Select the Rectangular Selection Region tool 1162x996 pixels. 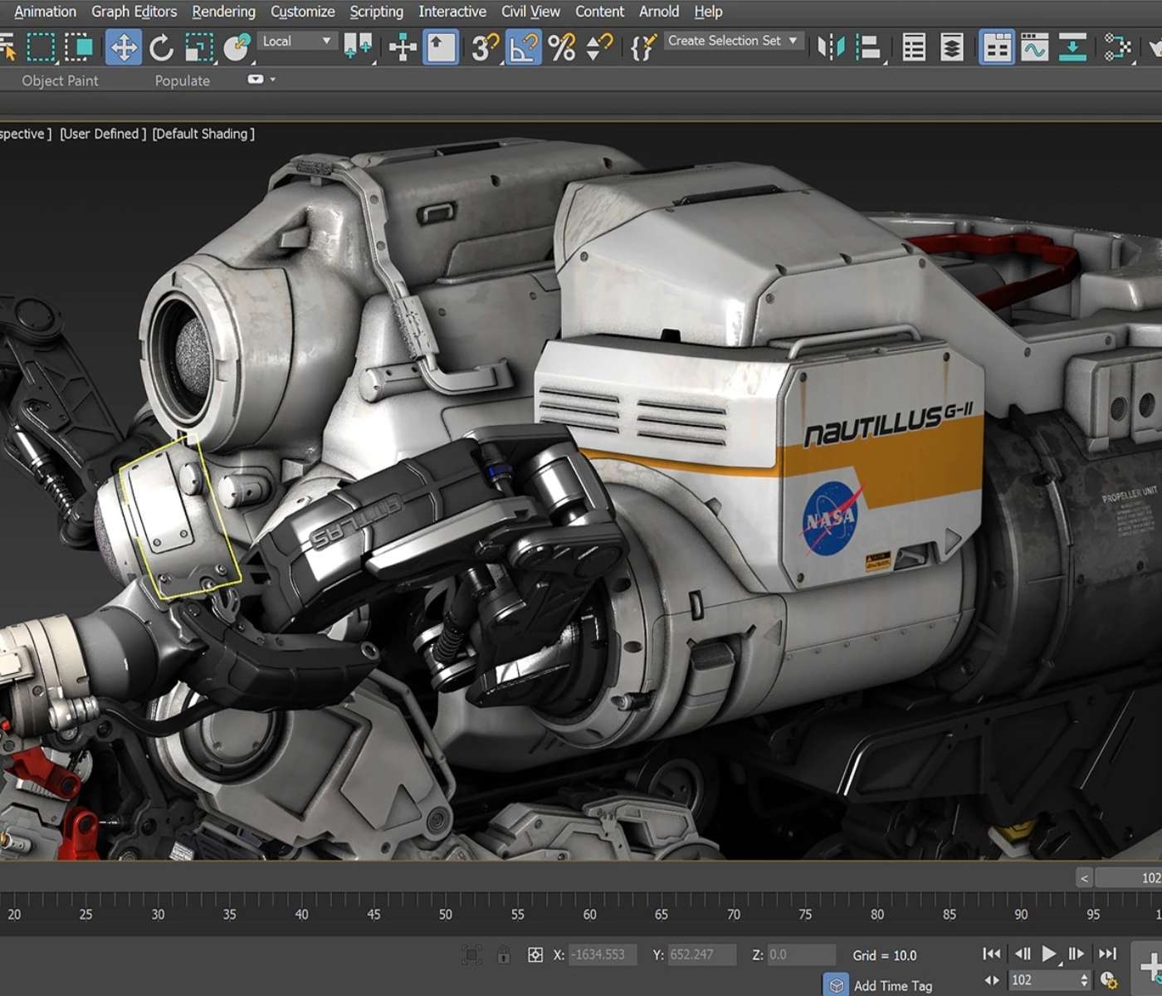coord(41,47)
